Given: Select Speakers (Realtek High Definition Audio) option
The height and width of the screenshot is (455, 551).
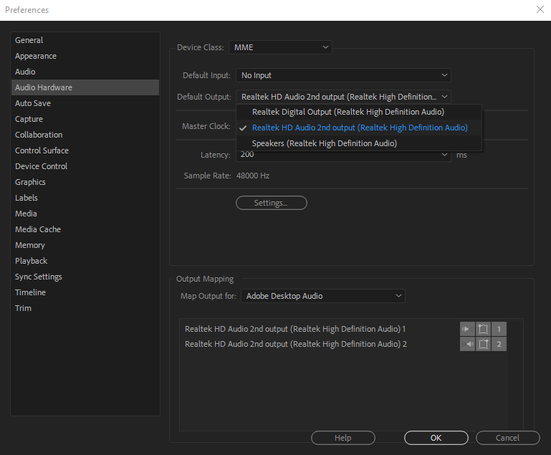Looking at the screenshot, I should pyautogui.click(x=324, y=143).
